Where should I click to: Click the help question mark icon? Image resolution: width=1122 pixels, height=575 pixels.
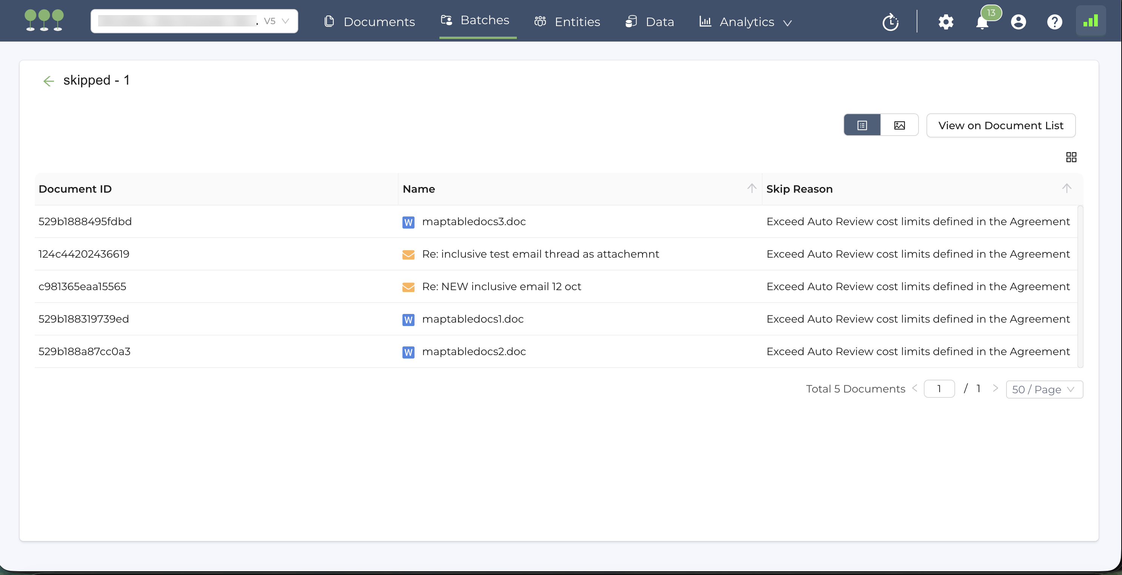1054,22
